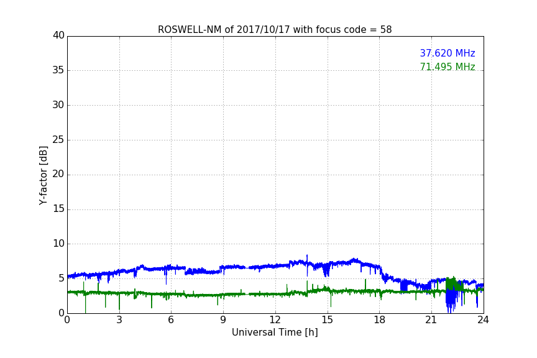The height and width of the screenshot is (358, 537).
Task: Click the y-axis tick label 35
Action: pyautogui.click(x=58, y=70)
